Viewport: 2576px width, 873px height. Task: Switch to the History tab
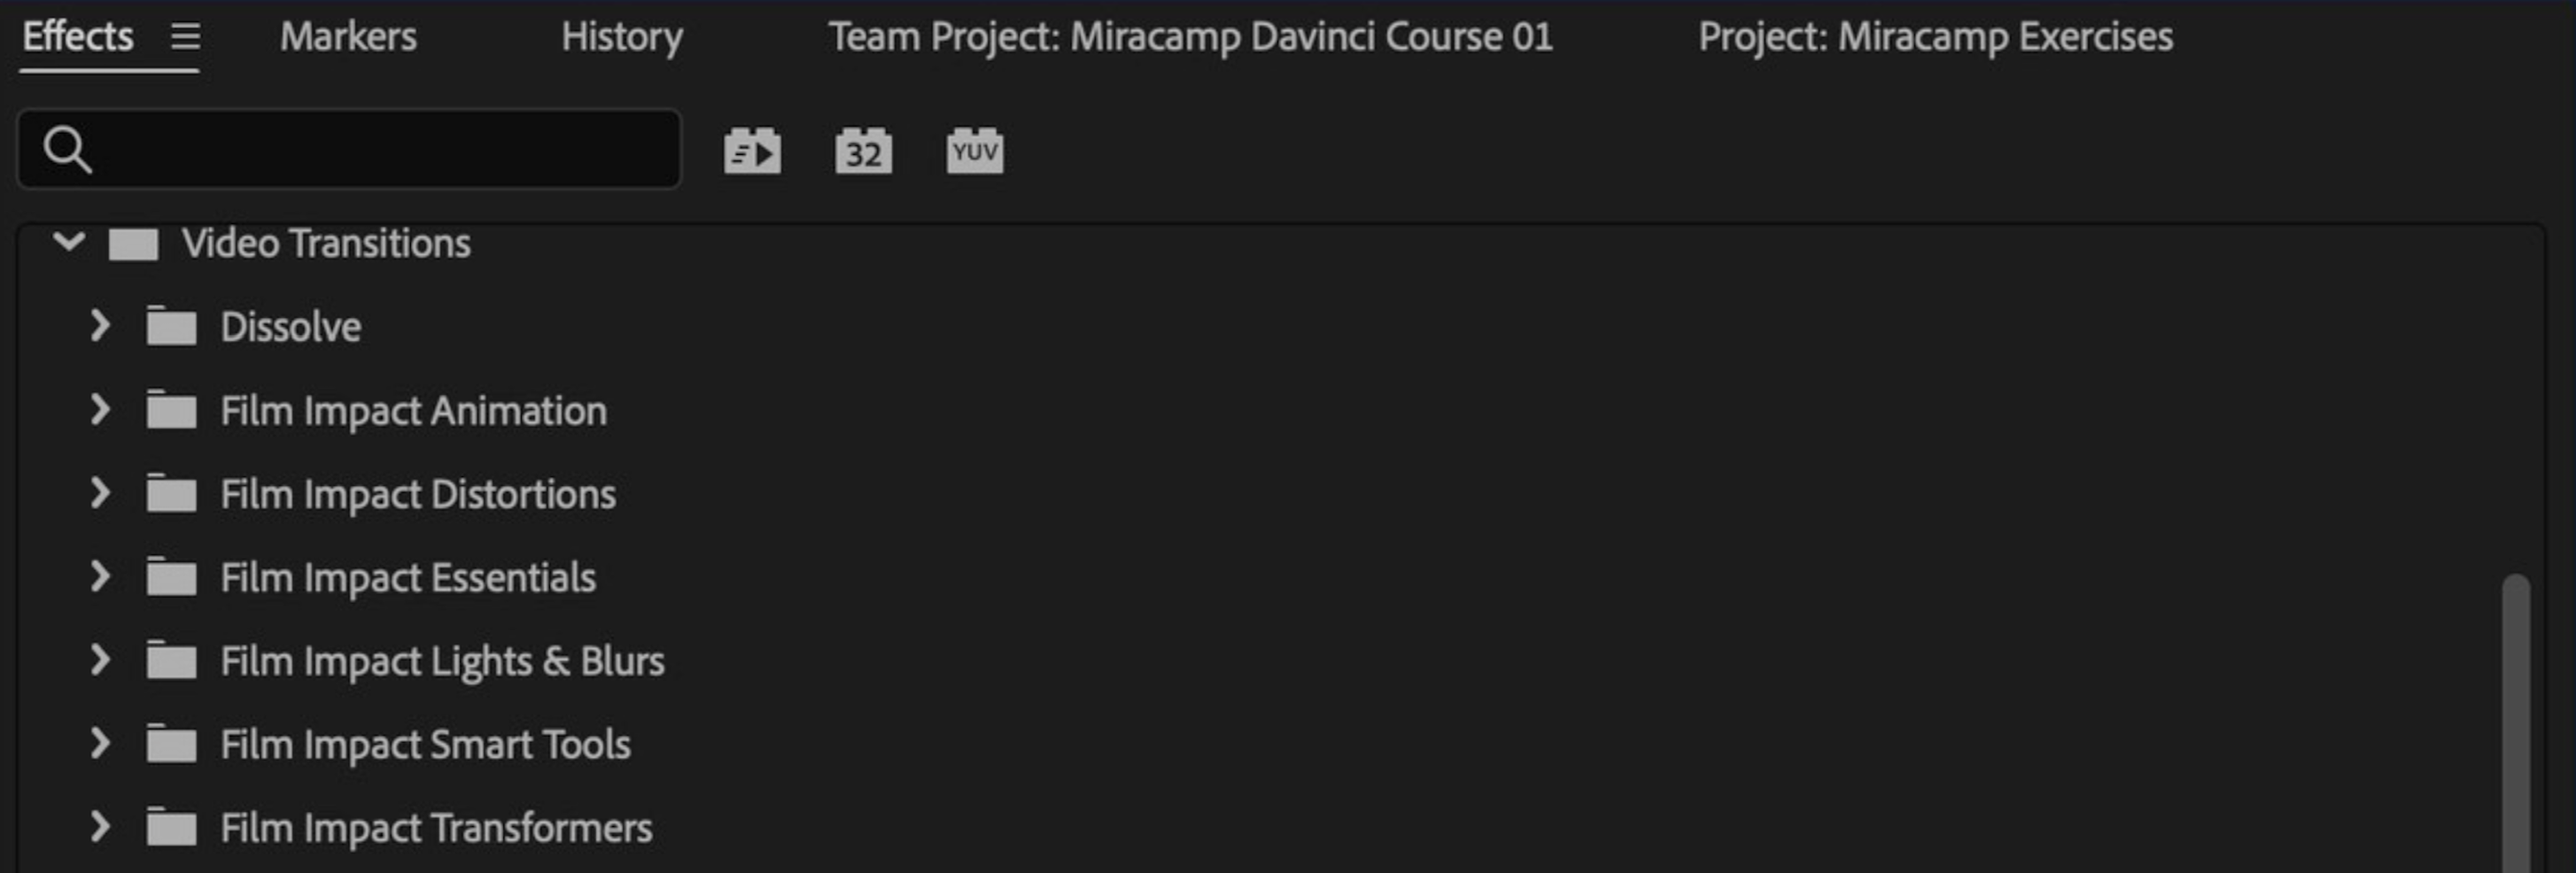point(622,37)
